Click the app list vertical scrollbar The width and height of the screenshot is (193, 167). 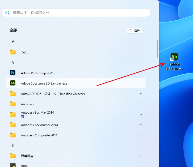click(157, 49)
